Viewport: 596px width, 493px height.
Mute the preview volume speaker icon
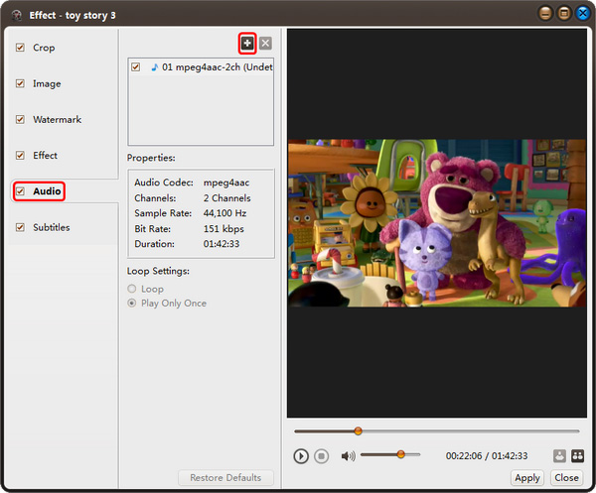349,456
